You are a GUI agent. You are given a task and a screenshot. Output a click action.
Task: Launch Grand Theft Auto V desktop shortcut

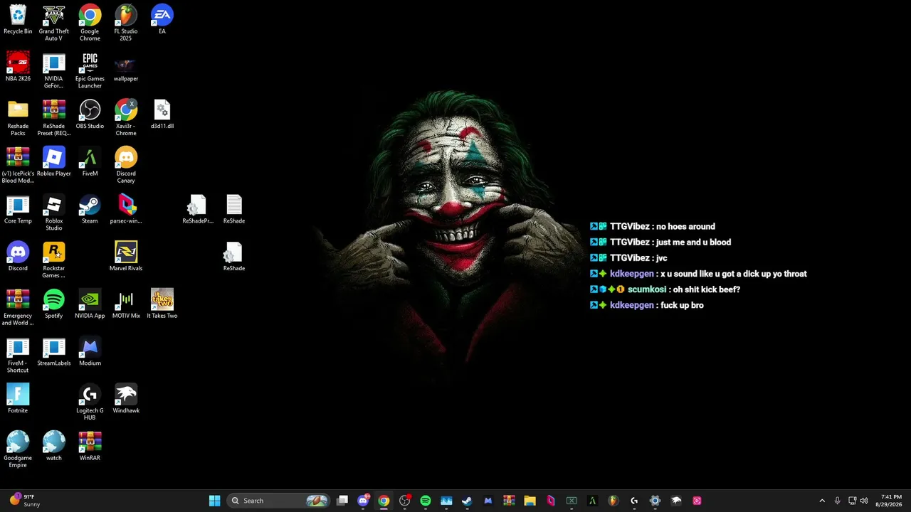tap(54, 23)
